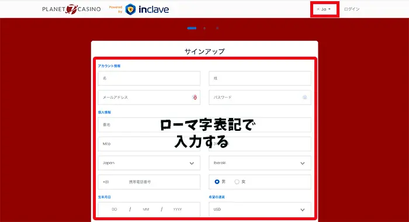Click the メールアドレス email field

(149, 98)
